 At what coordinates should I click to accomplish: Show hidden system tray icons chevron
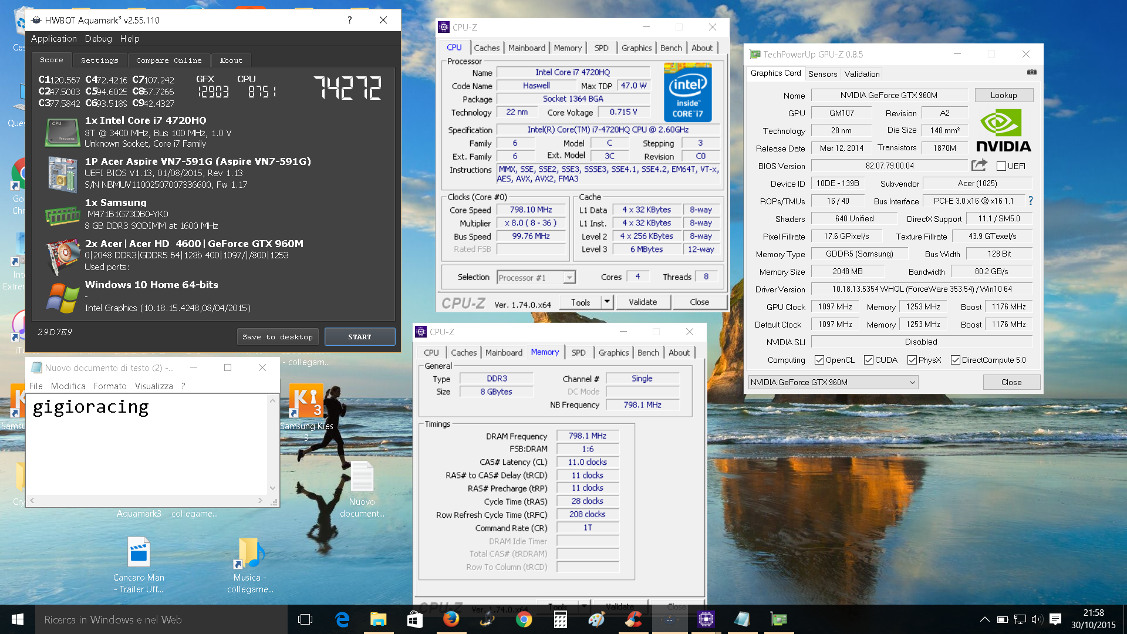[x=985, y=619]
